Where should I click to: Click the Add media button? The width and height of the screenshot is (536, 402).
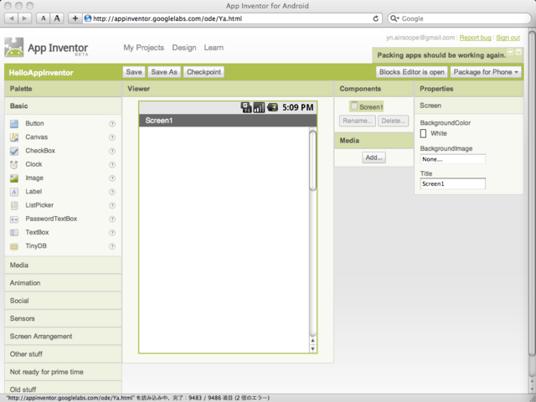[x=374, y=157]
